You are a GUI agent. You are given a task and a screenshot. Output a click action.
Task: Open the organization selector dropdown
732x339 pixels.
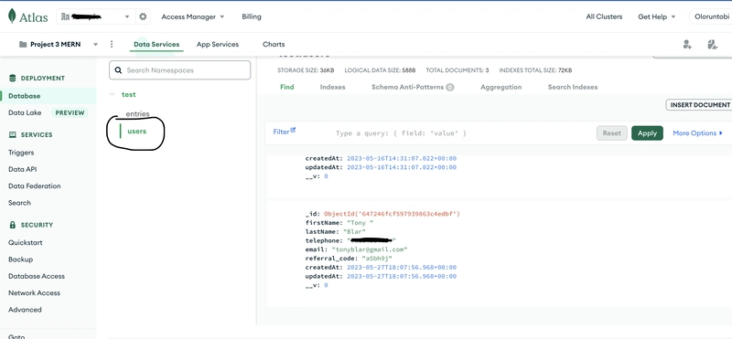click(96, 16)
